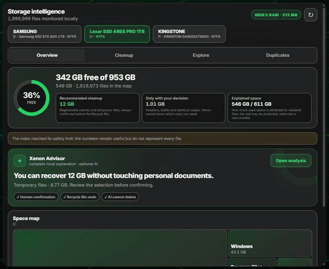This screenshot has width=329, height=269.
Task: Select the largest green block in Space map
Action: 120,248
